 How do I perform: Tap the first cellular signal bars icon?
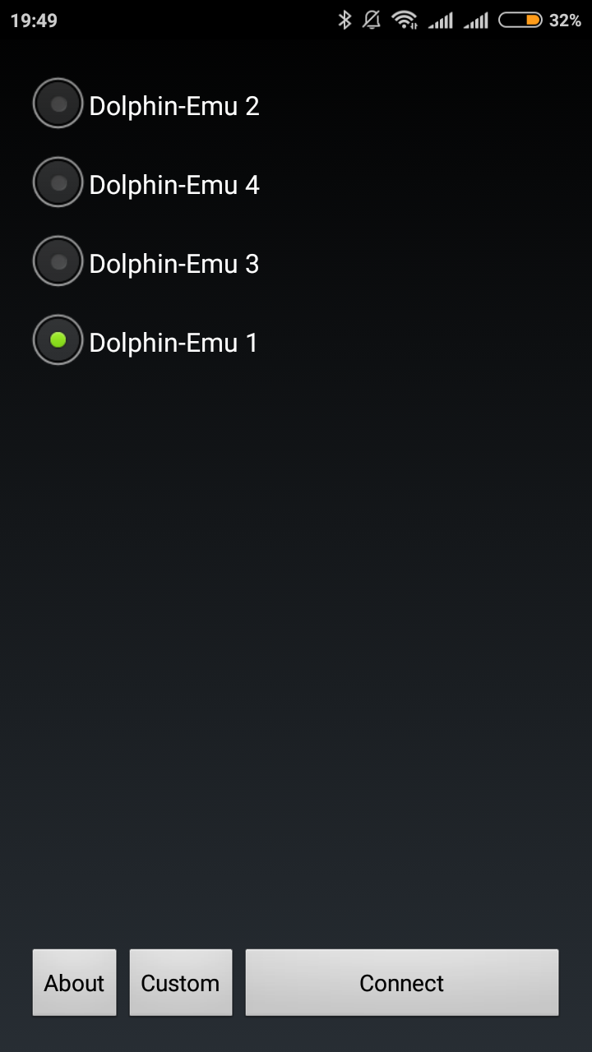click(x=441, y=21)
